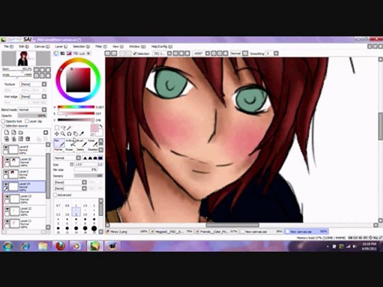The width and height of the screenshot is (383, 287).
Task: Adjust the brush Density slider
Action: (88, 176)
